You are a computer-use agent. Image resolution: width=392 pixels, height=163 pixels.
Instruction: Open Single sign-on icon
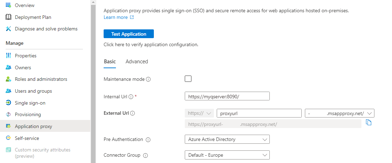click(x=9, y=103)
